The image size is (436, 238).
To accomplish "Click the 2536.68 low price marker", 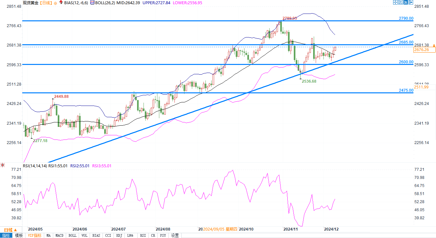I will point(310,81).
